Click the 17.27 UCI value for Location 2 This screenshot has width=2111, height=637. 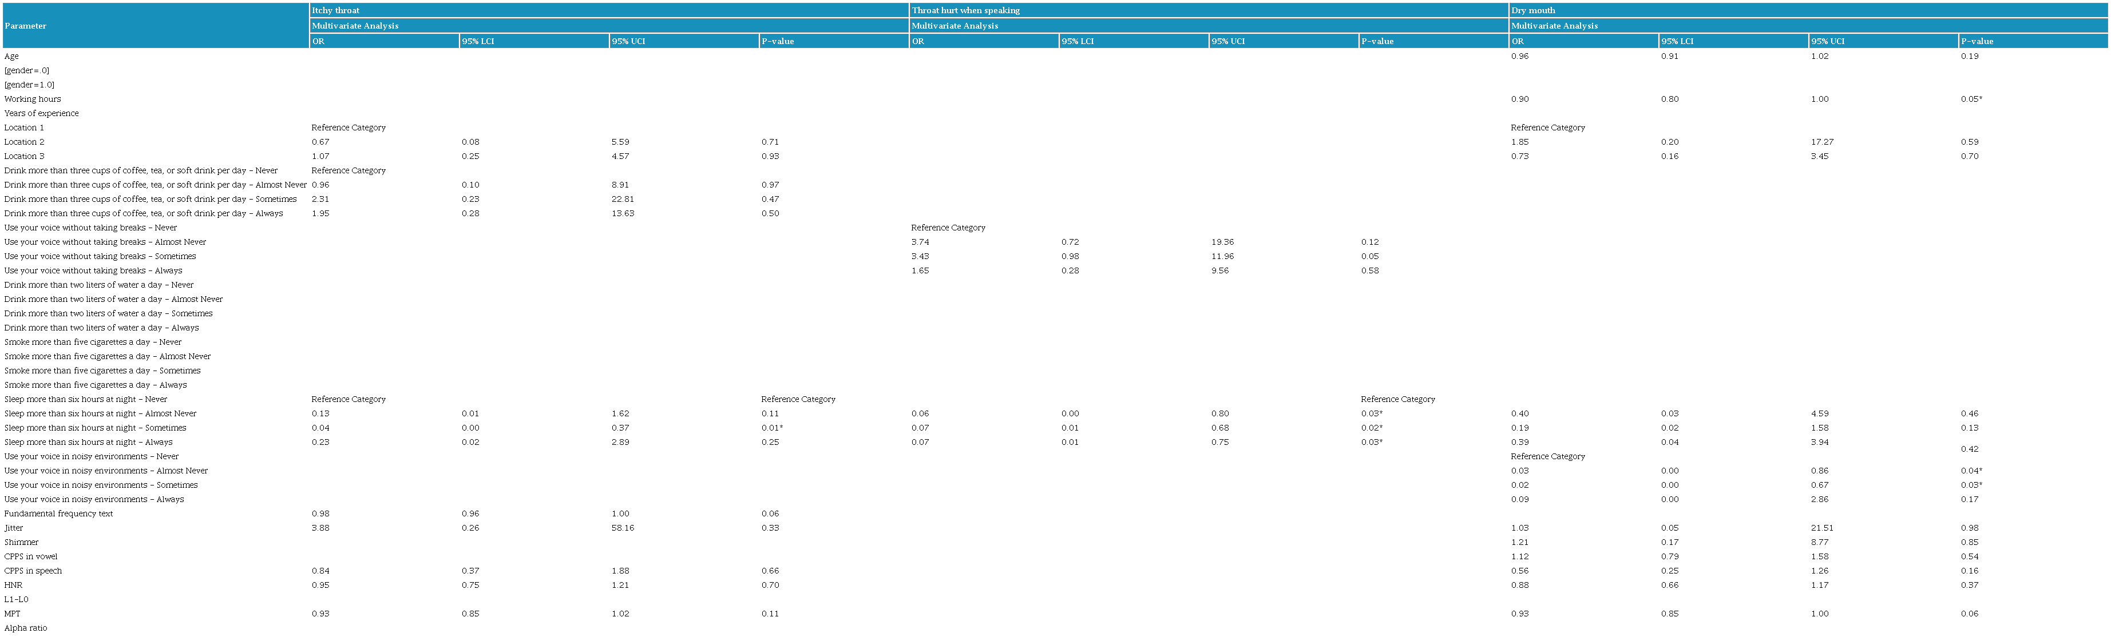pyautogui.click(x=1821, y=142)
